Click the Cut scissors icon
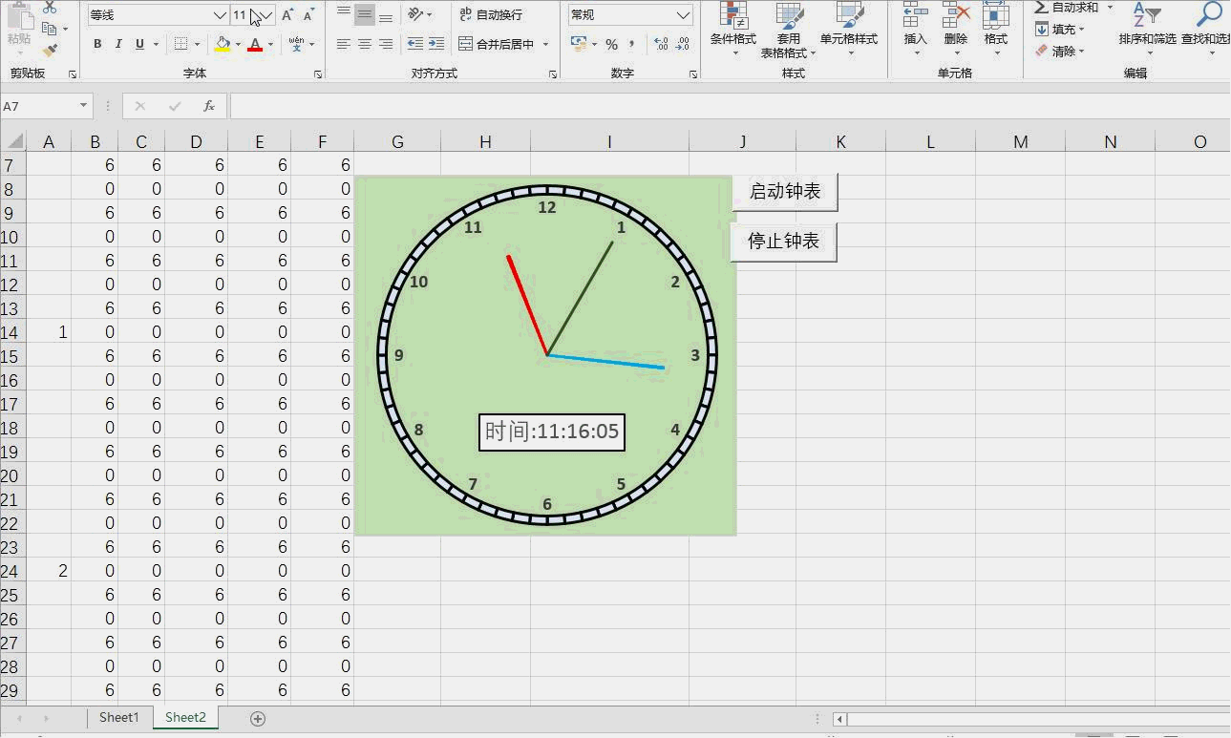 coord(50,8)
